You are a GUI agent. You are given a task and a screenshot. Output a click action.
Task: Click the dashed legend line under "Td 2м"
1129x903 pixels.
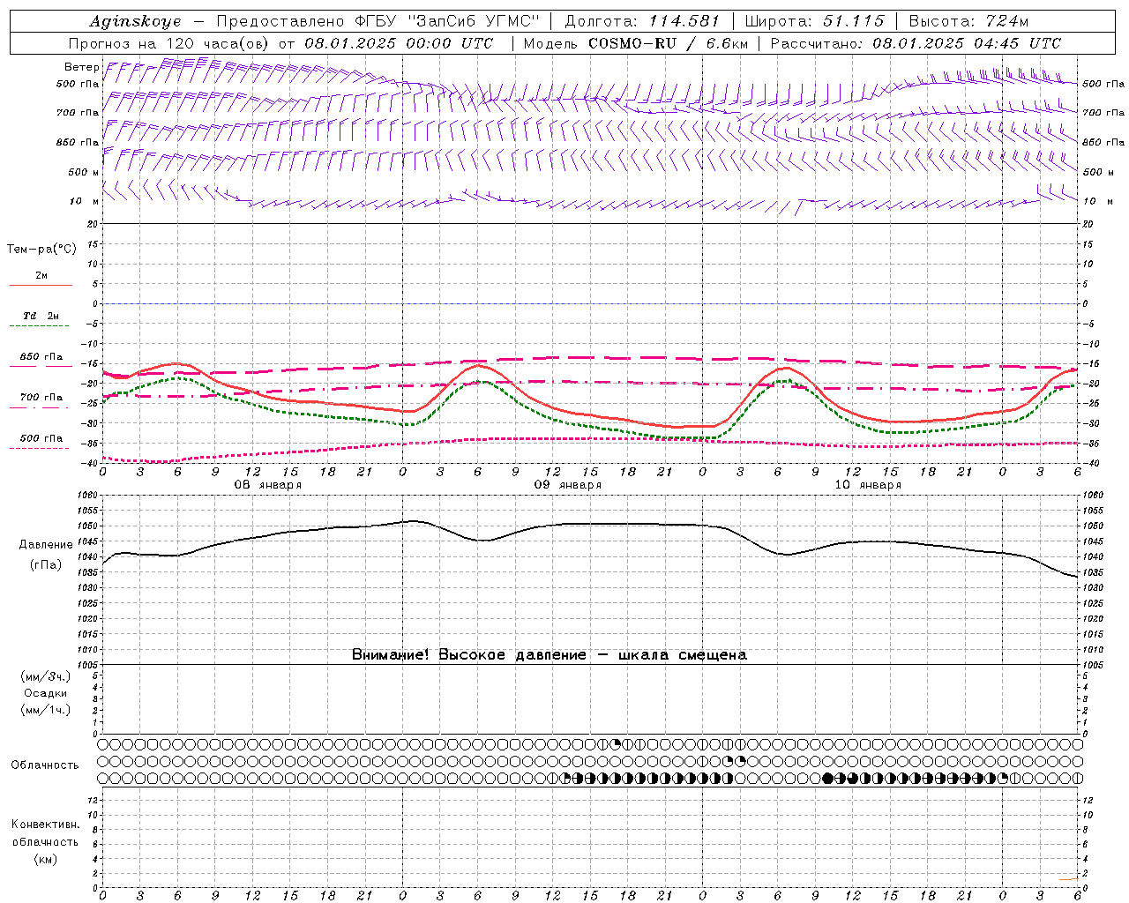39,325
